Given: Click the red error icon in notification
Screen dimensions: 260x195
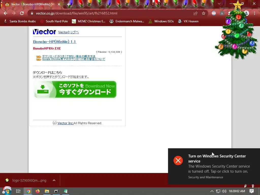Looking at the screenshot, I should 178,160.
